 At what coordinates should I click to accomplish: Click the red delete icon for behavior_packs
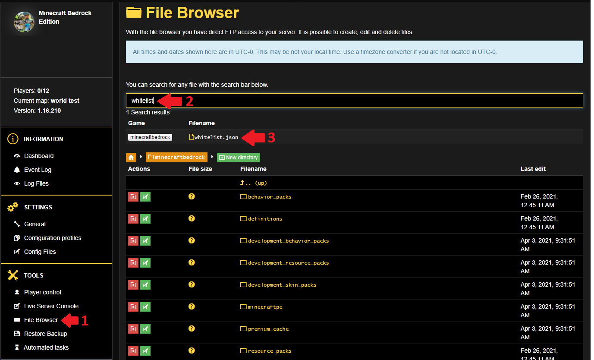pos(133,197)
